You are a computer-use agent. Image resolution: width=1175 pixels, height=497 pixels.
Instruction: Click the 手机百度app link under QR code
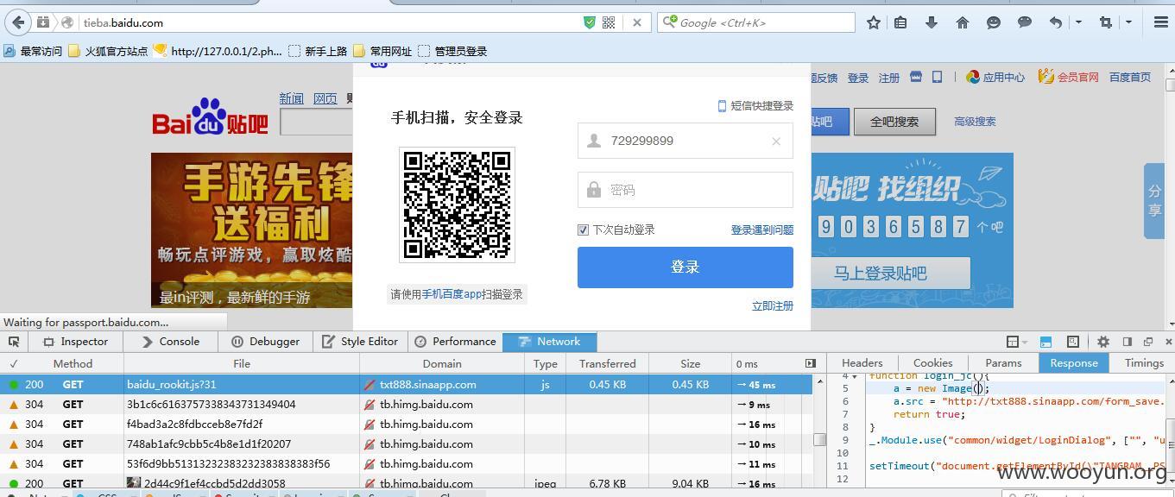(x=452, y=294)
